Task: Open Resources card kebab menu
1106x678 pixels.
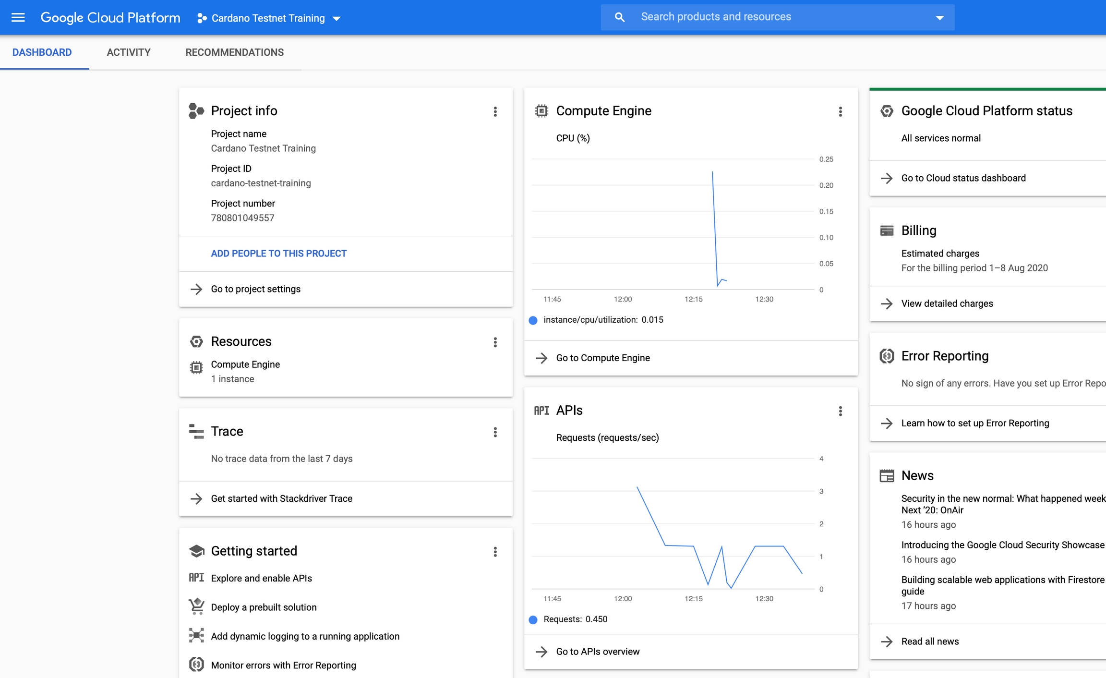Action: [x=495, y=342]
